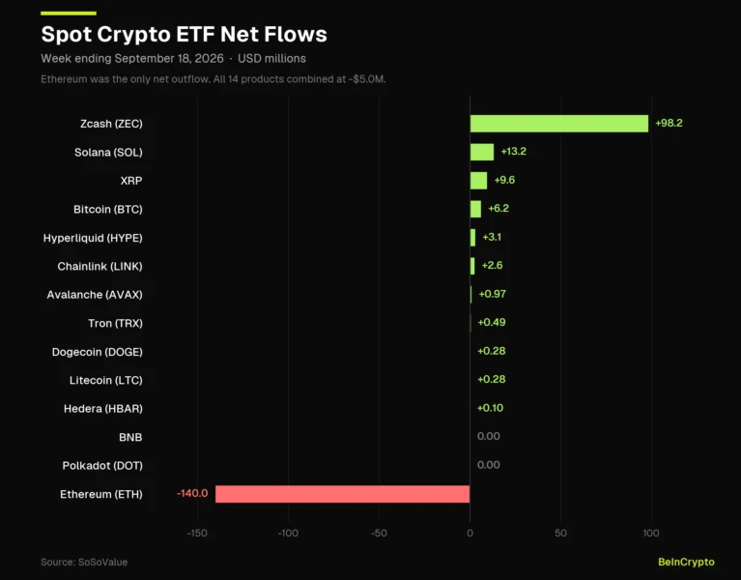Select the Dogecoin (DOGE) label
The height and width of the screenshot is (580, 741).
click(98, 352)
